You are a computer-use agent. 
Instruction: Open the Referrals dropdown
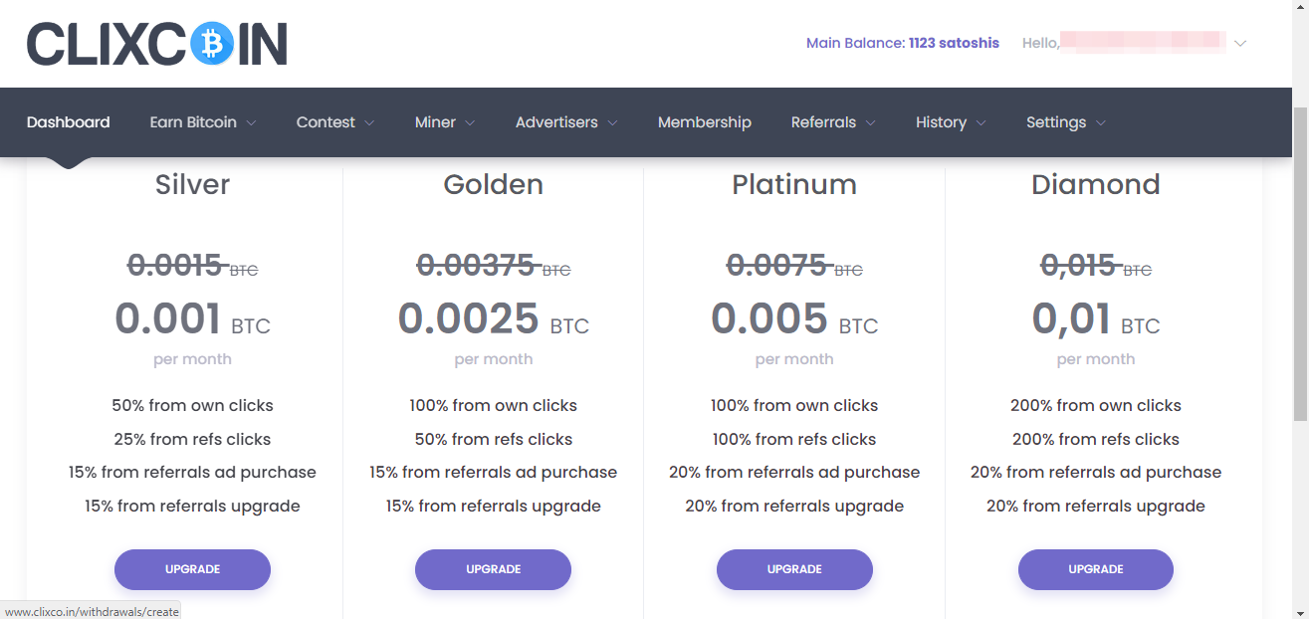pos(833,122)
